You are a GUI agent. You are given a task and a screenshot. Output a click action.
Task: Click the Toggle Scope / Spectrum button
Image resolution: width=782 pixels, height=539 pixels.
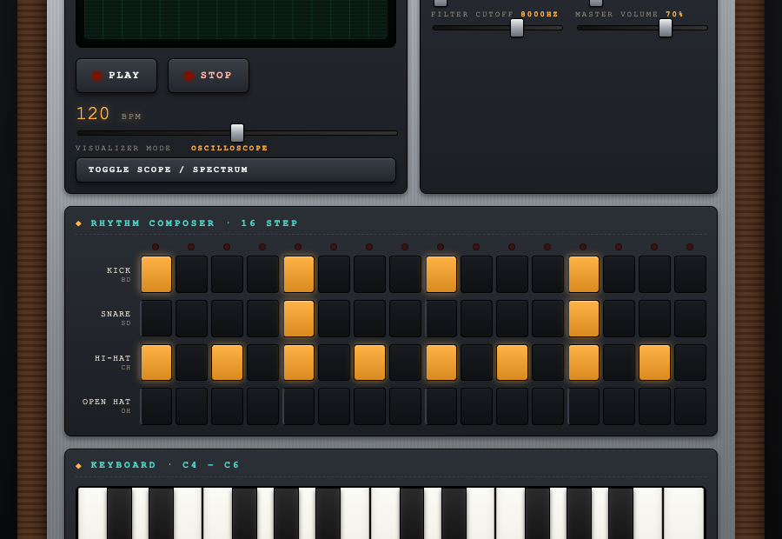pos(235,170)
